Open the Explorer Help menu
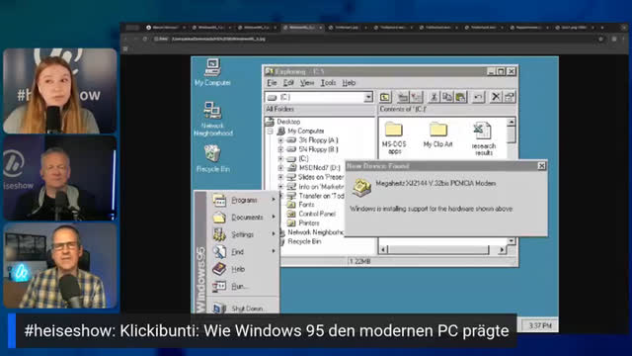632x356 pixels. point(349,83)
